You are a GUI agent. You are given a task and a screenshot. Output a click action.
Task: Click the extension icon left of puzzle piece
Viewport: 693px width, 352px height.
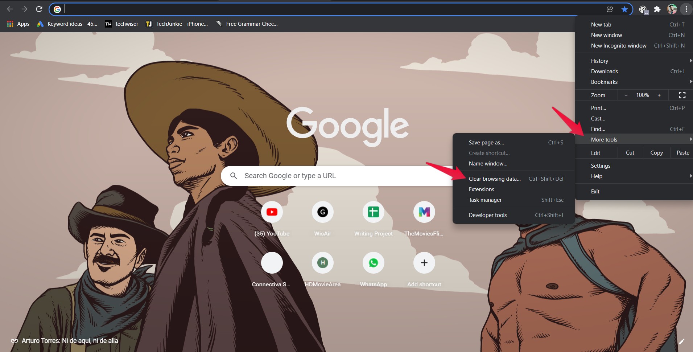643,9
